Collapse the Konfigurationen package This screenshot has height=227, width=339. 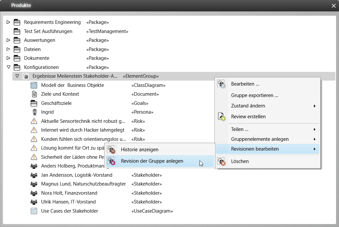8,67
